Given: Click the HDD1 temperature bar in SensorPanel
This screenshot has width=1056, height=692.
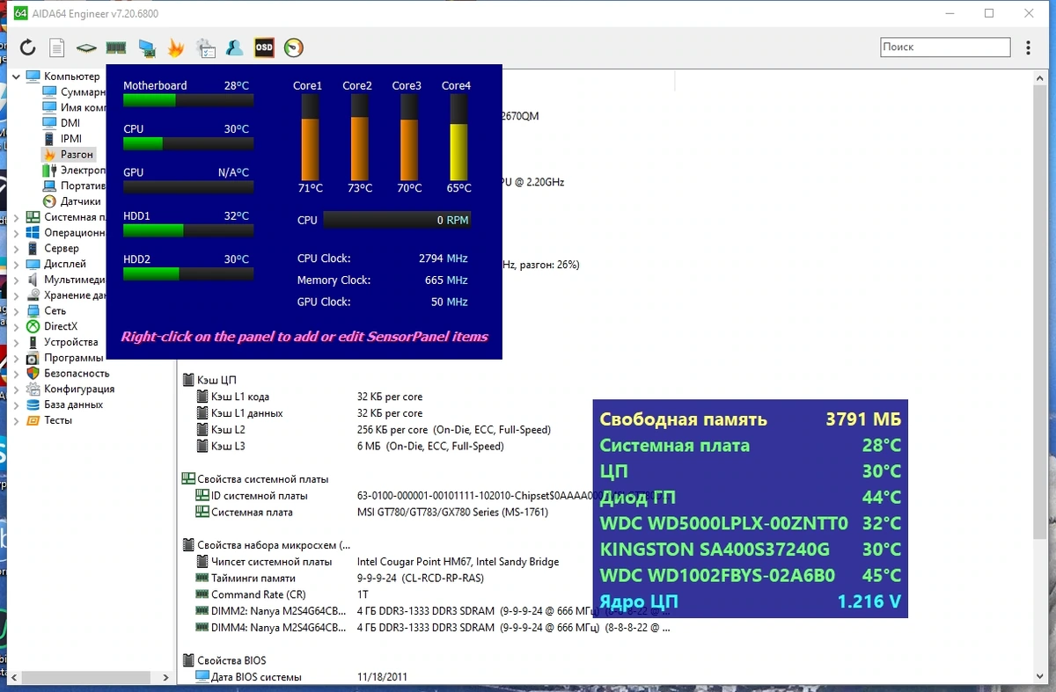Looking at the screenshot, I should pyautogui.click(x=188, y=230).
